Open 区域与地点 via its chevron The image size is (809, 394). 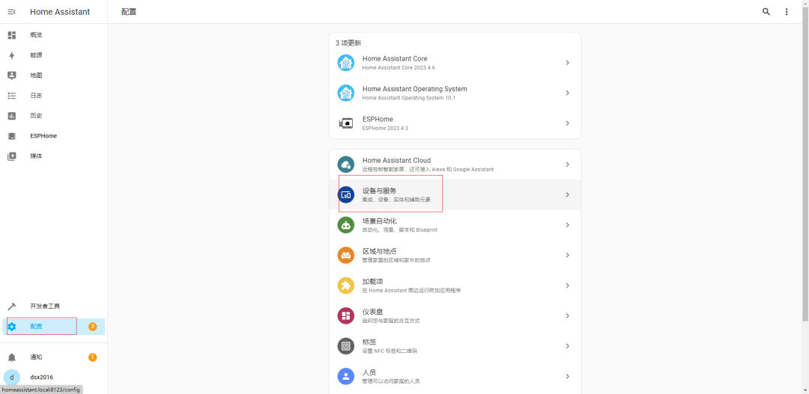pos(568,256)
